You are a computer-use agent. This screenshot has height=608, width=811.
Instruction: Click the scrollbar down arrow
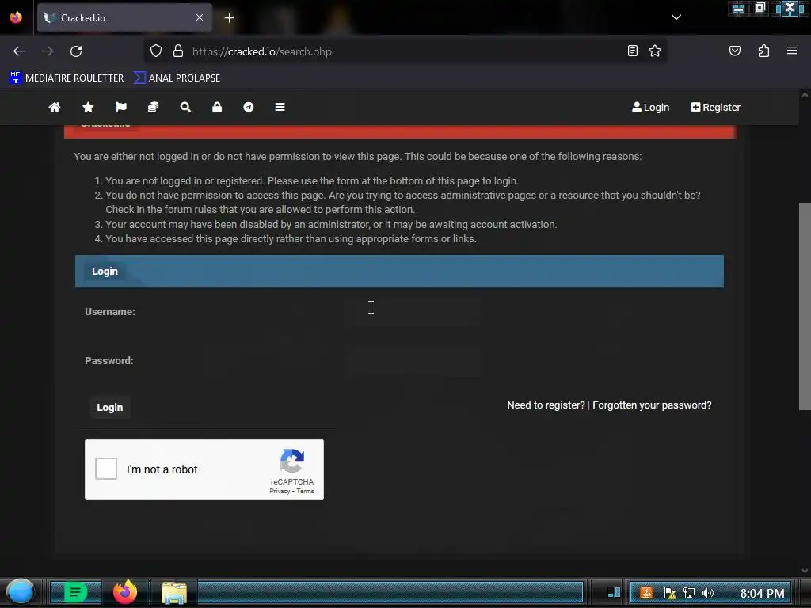point(805,570)
